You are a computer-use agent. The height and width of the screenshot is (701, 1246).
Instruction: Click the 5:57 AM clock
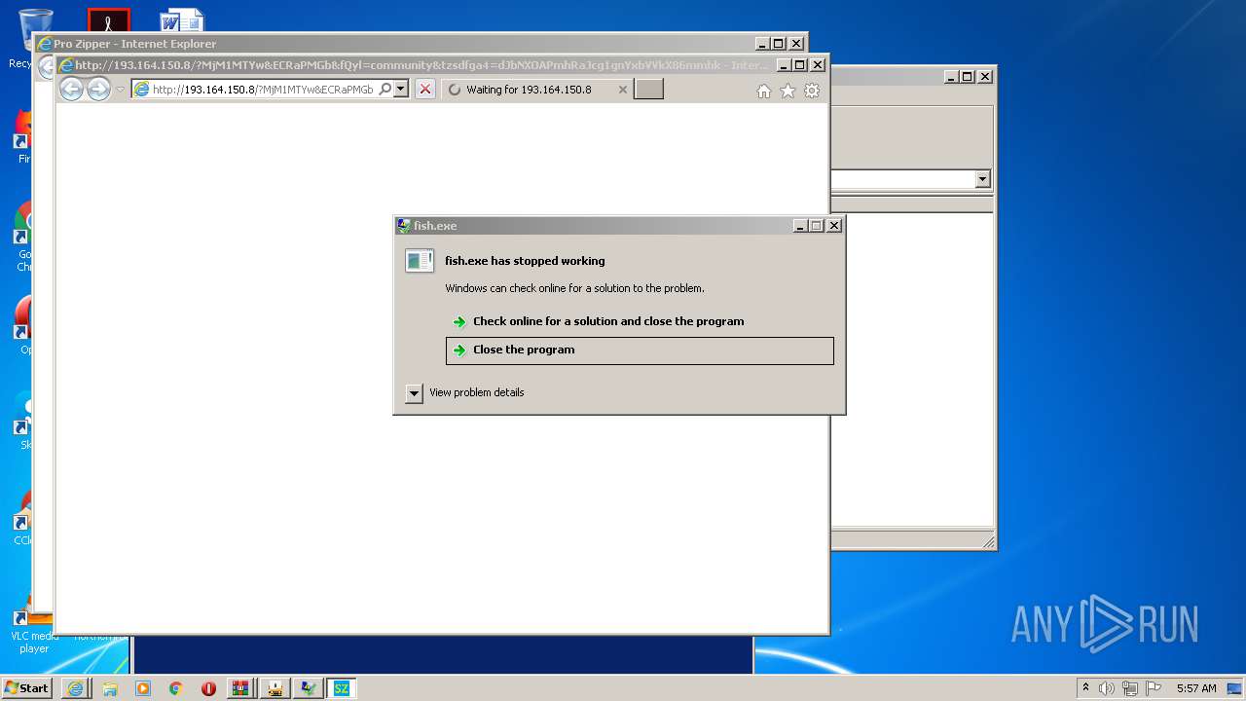click(x=1196, y=688)
